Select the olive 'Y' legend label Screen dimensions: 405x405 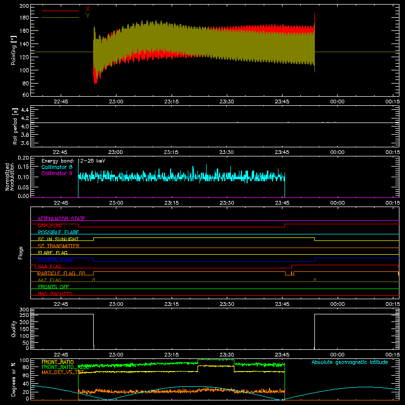pos(88,16)
